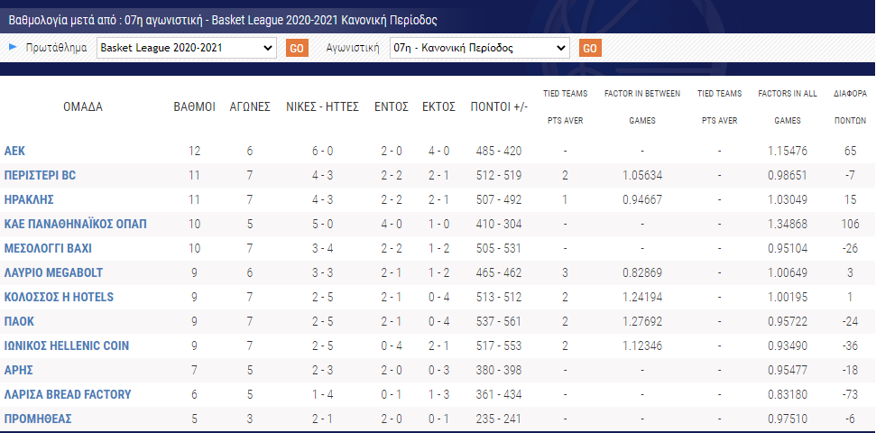
Task: Select the 1.05634 factor in ΠΕΡΙΣΤΕΡΙ row
Action: click(x=642, y=175)
